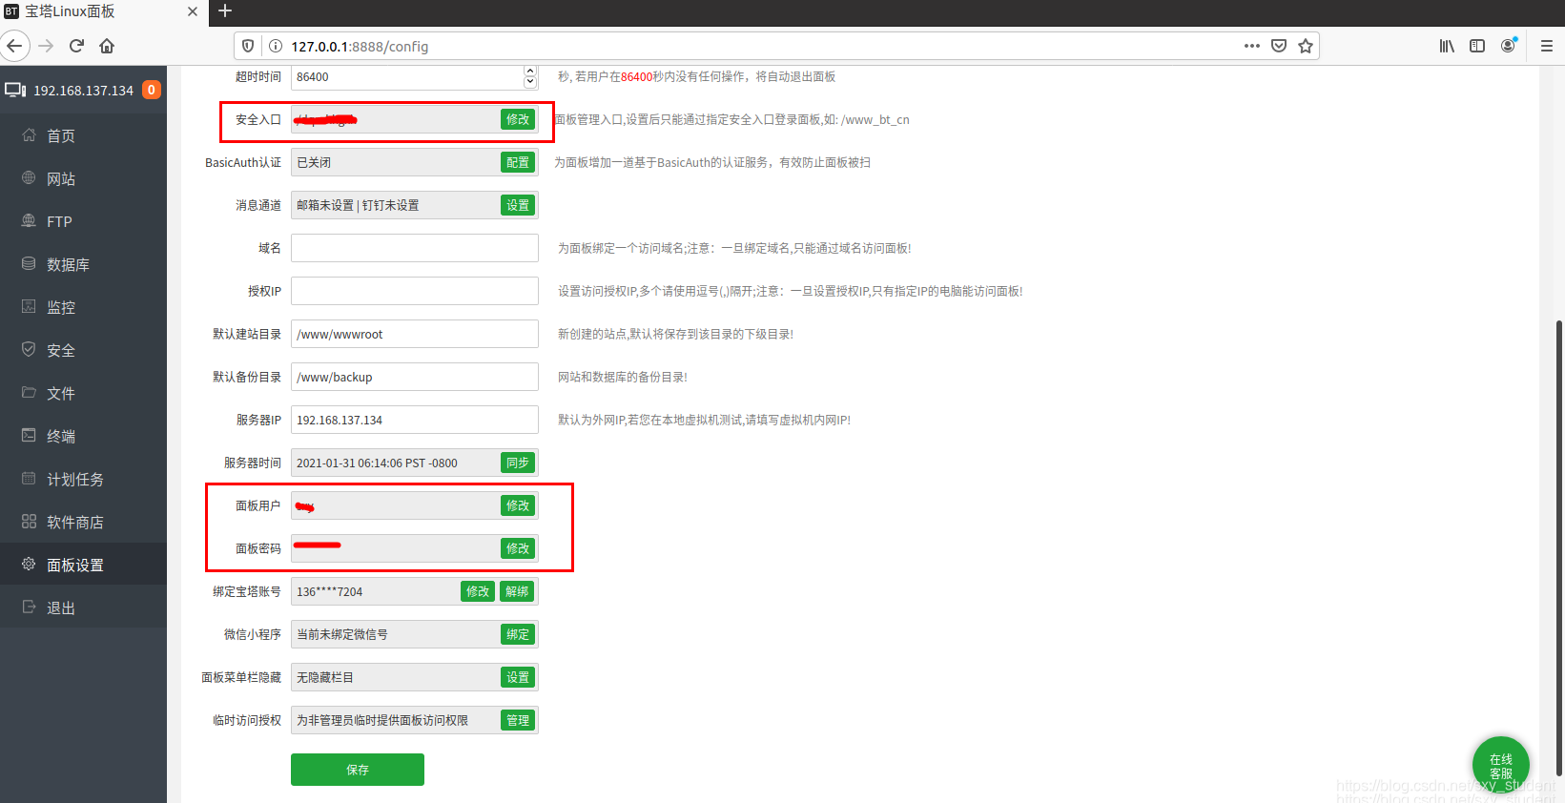Image resolution: width=1565 pixels, height=803 pixels.
Task: Click 设置 button for 消息通道
Action: 518,205
